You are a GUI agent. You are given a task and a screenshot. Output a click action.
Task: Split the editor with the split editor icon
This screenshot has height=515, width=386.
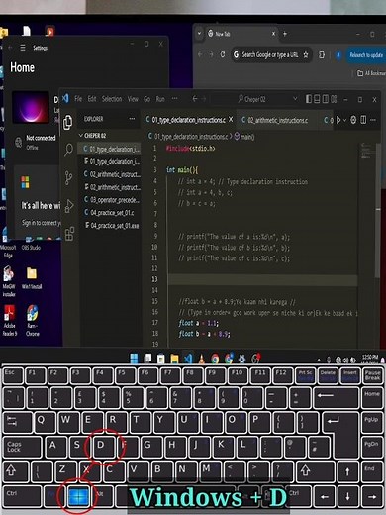tap(363, 120)
